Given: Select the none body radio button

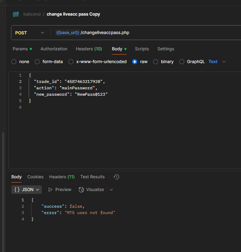Looking at the screenshot, I should 14,62.
